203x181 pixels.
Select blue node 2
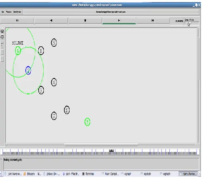tap(28, 70)
